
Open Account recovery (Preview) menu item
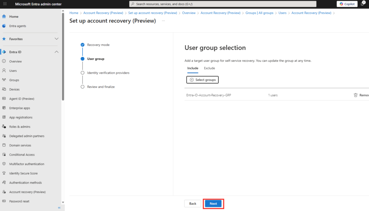tap(27, 192)
